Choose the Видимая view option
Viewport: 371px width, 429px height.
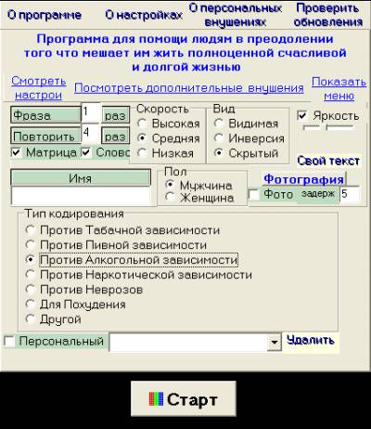point(219,123)
